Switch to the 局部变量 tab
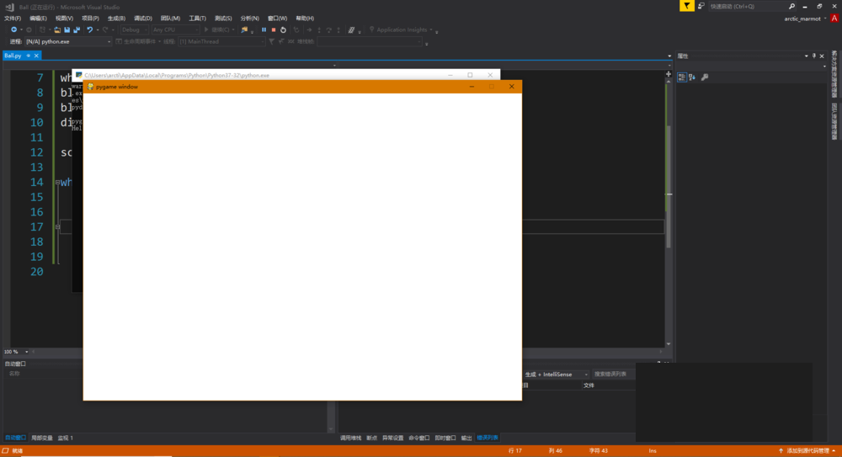The image size is (842, 457). (x=42, y=438)
